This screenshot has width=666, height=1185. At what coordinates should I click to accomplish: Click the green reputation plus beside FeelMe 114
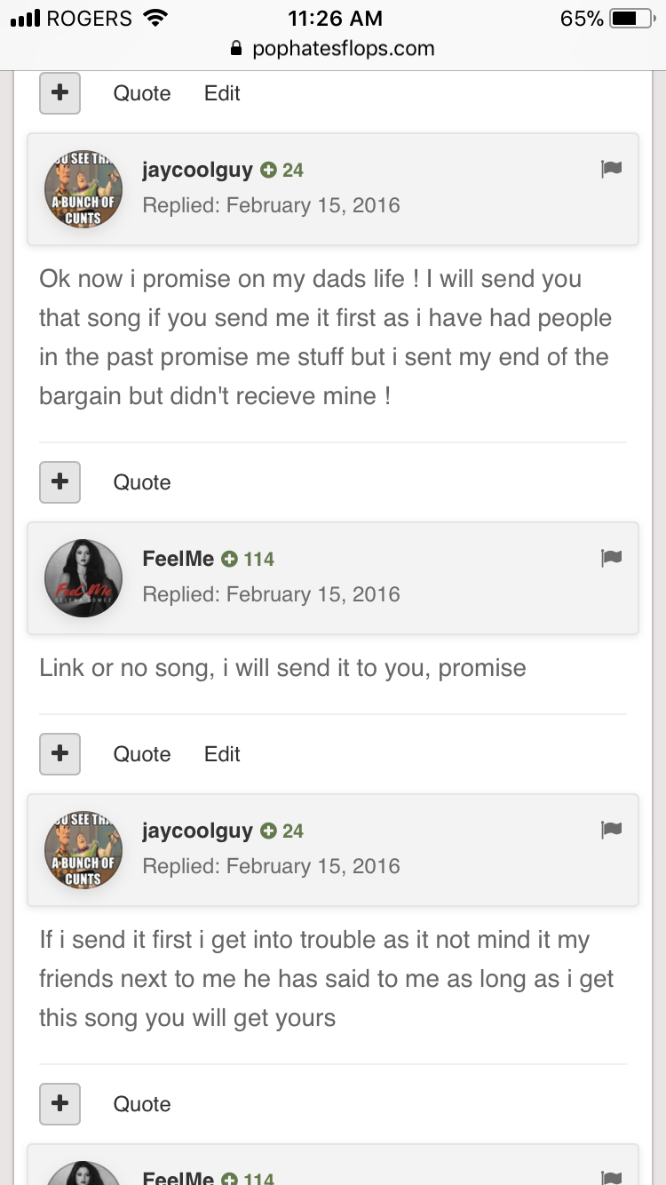[x=229, y=559]
